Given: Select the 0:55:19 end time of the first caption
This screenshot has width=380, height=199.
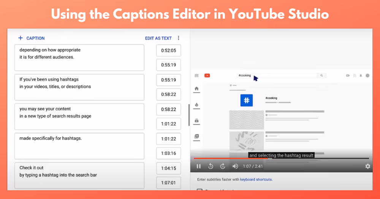Looking at the screenshot, I should [x=168, y=65].
